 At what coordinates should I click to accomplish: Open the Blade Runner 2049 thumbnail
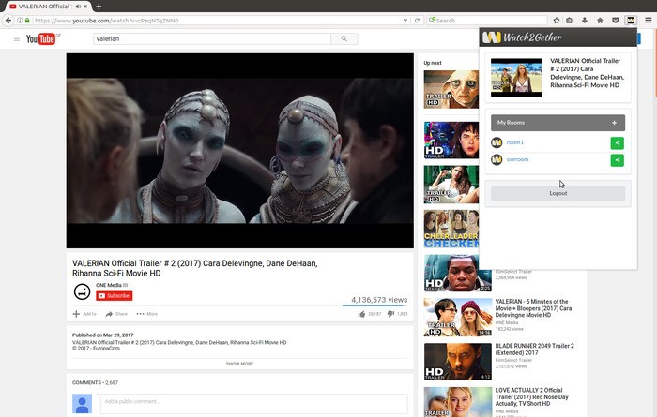point(458,362)
